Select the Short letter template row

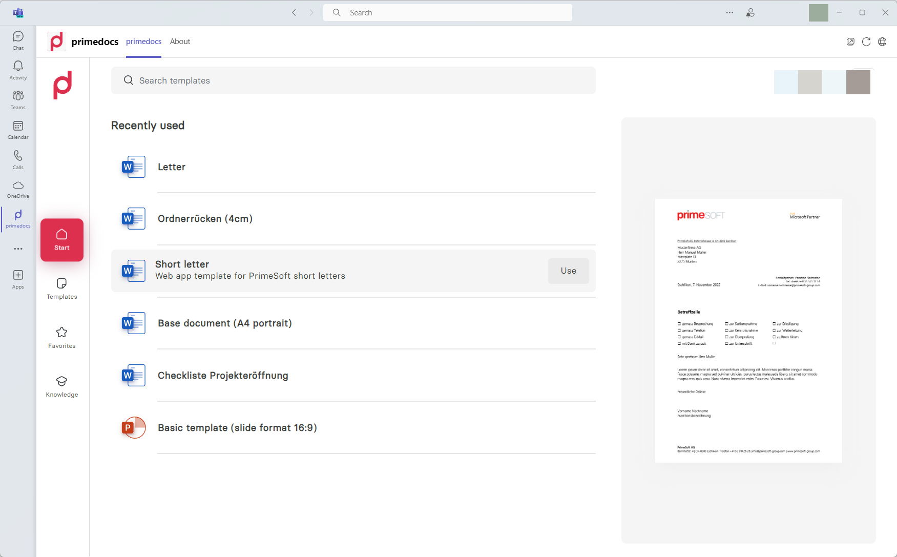[353, 271]
